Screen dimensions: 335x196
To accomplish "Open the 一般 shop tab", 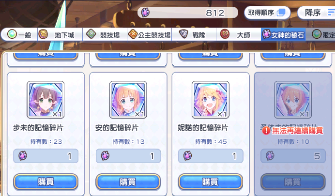I will [x=19, y=34].
